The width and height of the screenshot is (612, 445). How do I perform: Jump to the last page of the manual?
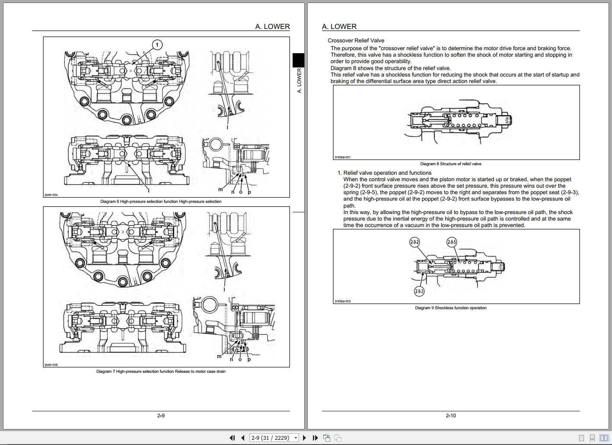point(316,438)
